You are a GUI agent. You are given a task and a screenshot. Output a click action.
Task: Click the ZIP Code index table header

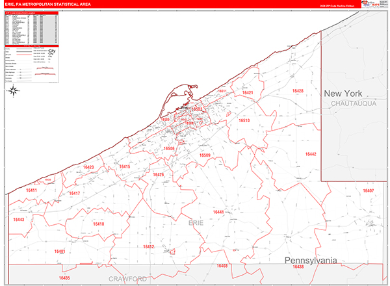32,13
